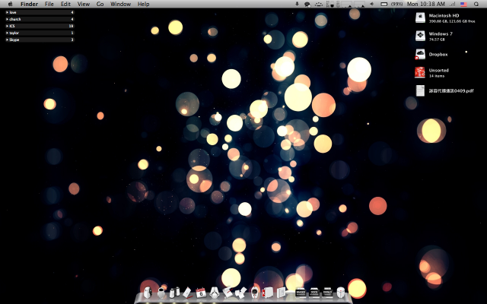The image size is (487, 304).
Task: Select the red Unsorted folder icon
Action: [x=420, y=72]
